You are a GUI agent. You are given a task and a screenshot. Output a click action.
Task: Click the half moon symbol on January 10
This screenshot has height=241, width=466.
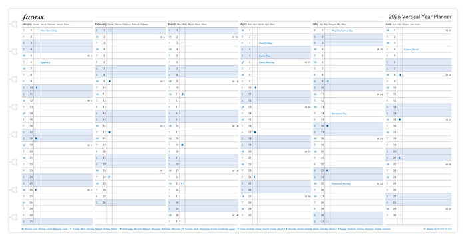(36, 88)
